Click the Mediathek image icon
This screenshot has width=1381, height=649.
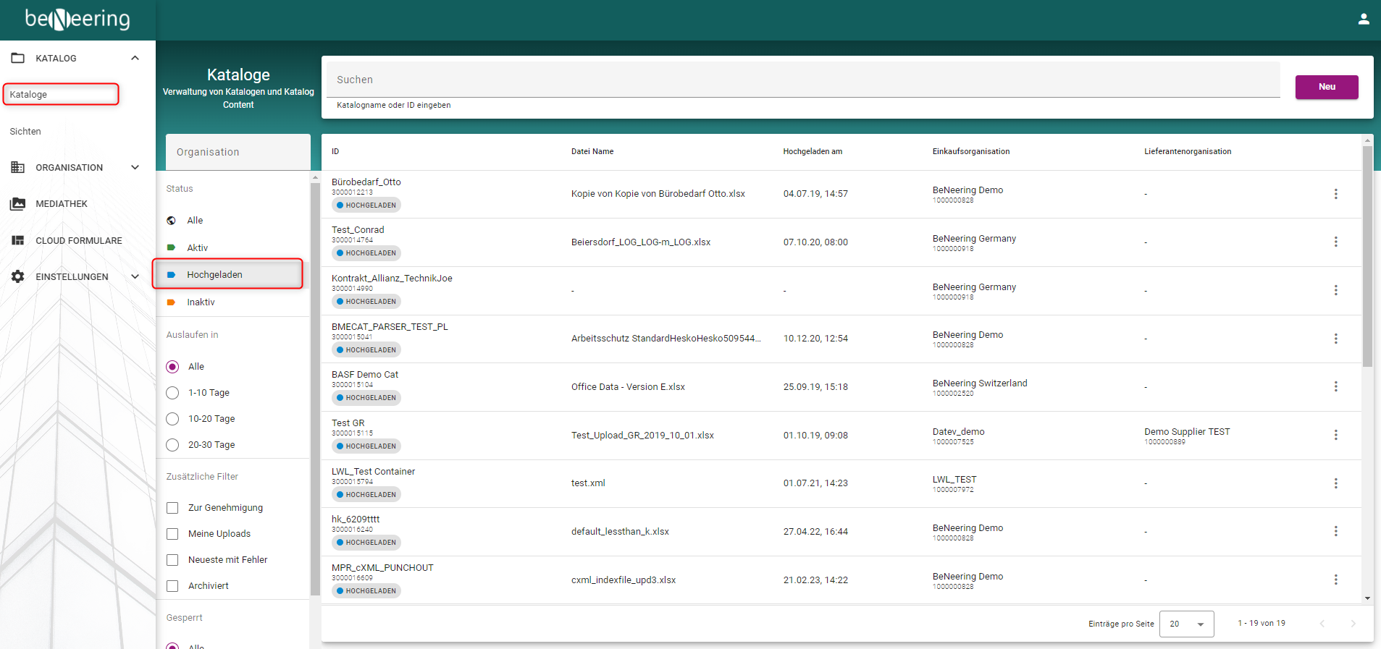[x=18, y=204]
